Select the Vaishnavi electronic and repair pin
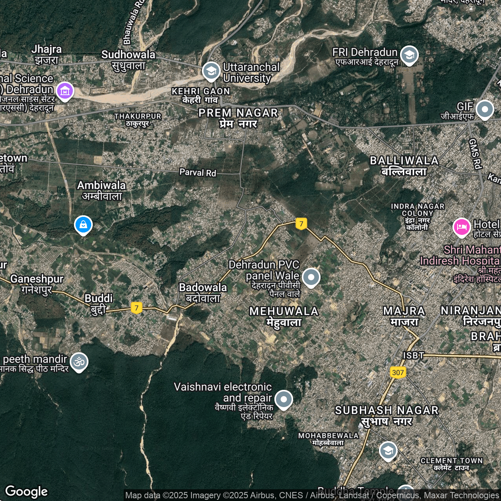 coord(284,400)
